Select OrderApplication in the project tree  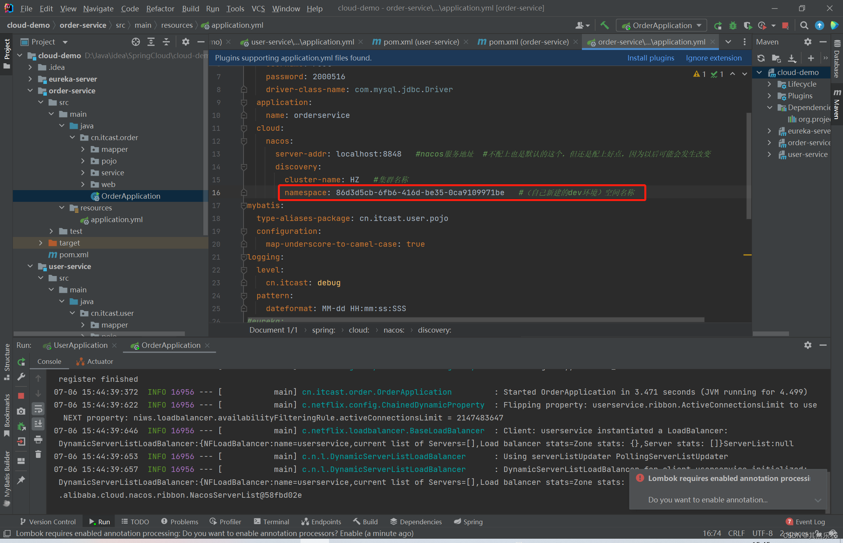(130, 196)
